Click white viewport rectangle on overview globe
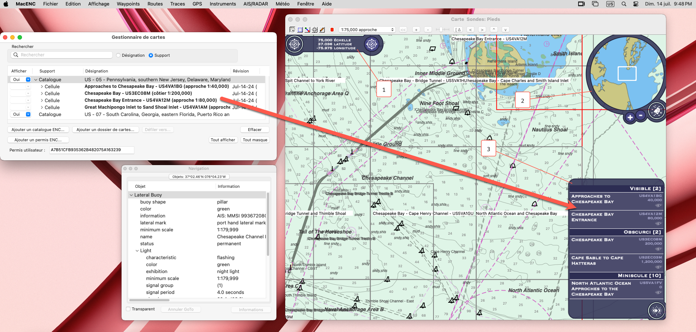The width and height of the screenshot is (696, 332). (627, 74)
